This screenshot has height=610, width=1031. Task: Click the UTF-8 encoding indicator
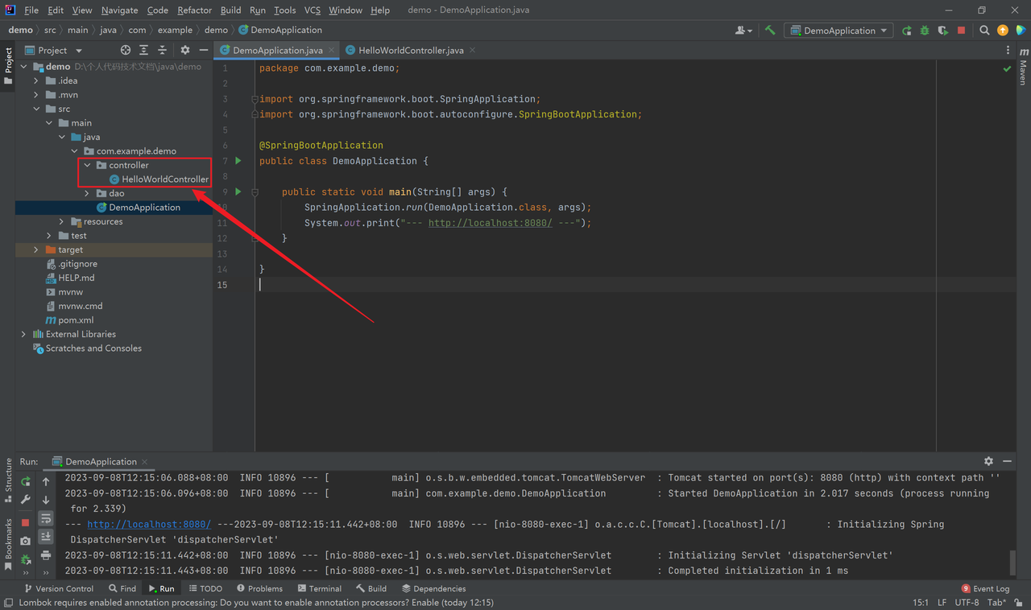pyautogui.click(x=967, y=602)
